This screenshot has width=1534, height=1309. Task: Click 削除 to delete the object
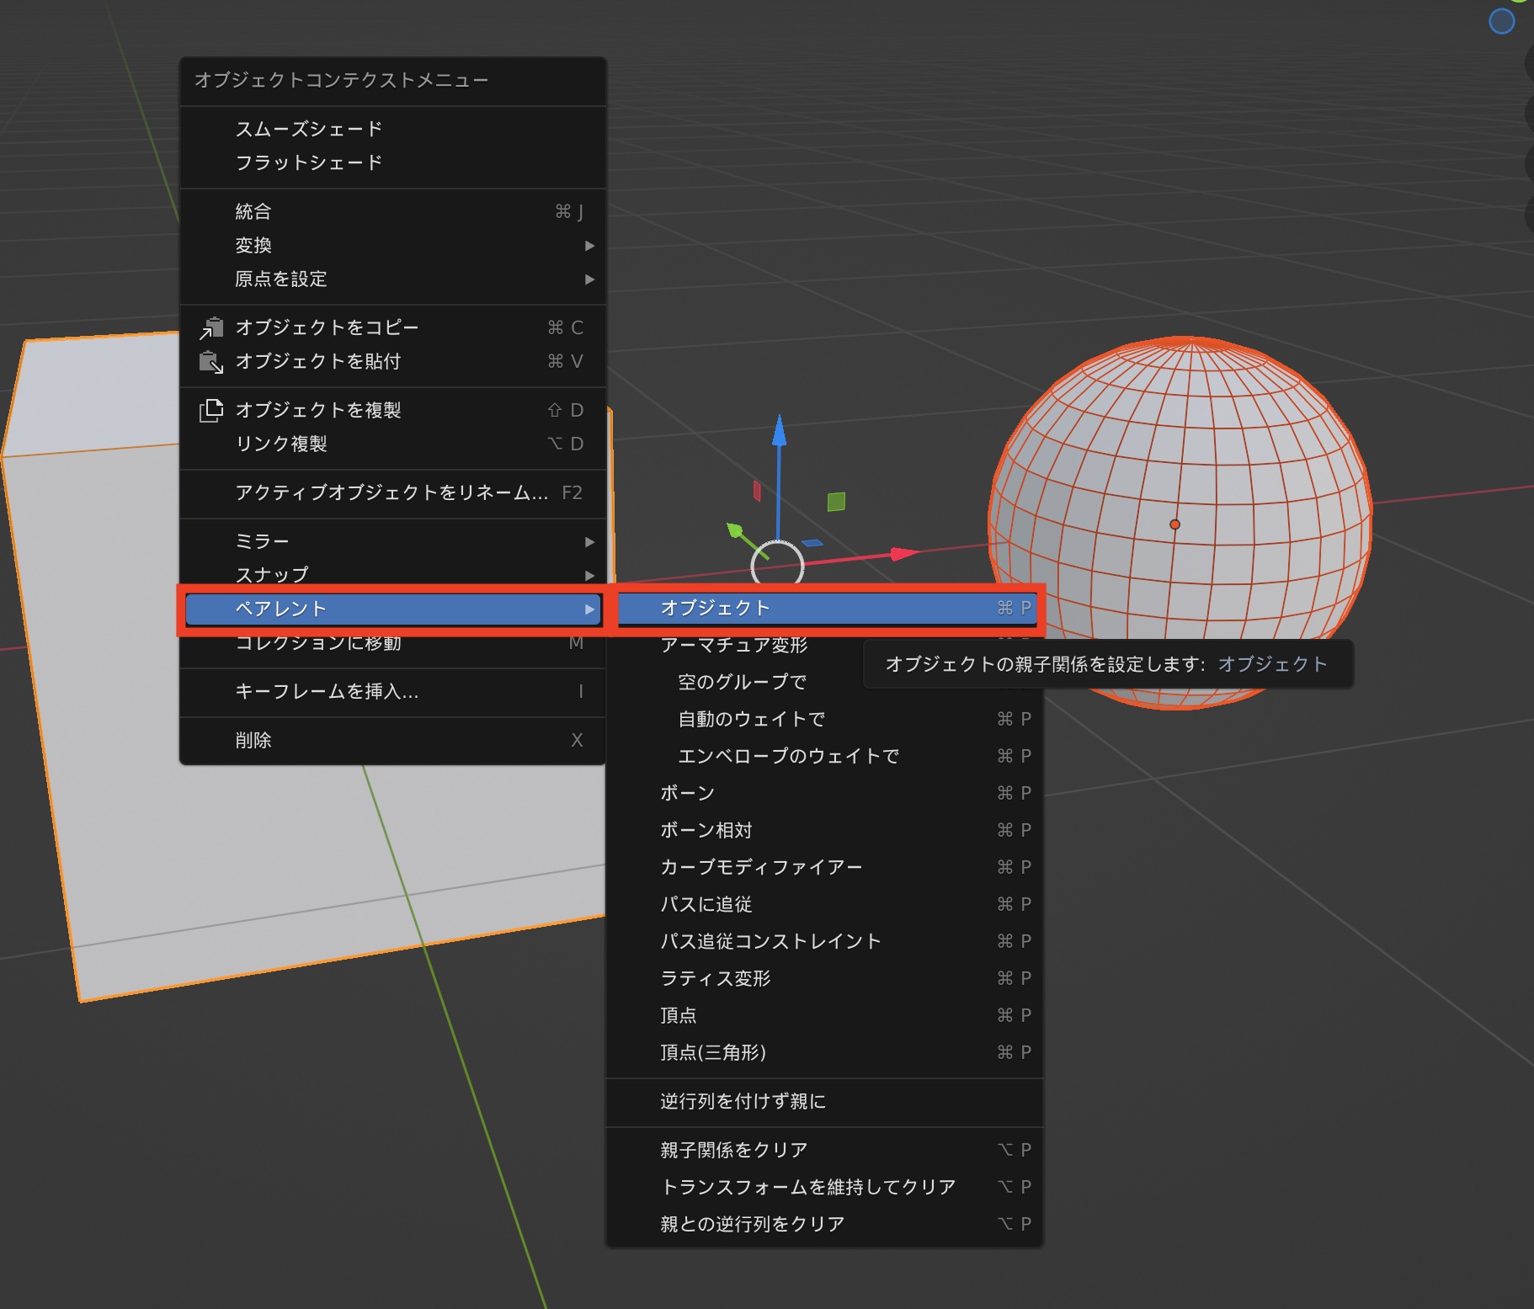[253, 740]
